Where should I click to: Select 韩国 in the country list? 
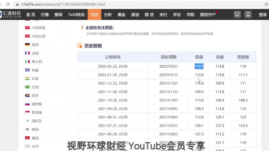coord(35,129)
